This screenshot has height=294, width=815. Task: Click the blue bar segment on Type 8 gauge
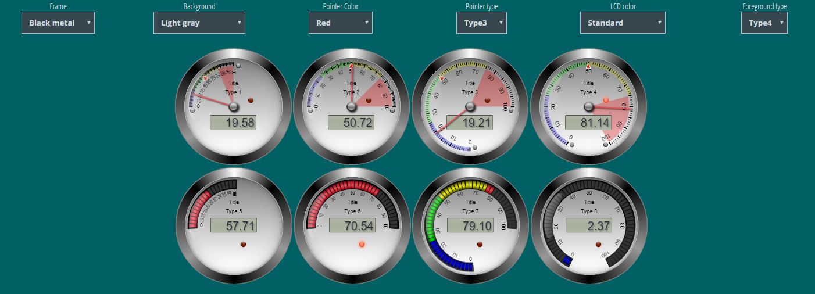click(567, 261)
